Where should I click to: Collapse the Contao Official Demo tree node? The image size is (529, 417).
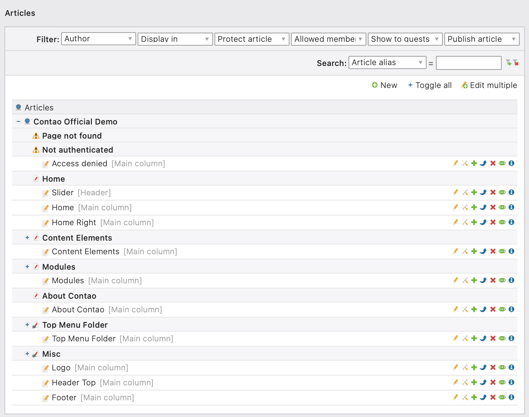coord(18,121)
